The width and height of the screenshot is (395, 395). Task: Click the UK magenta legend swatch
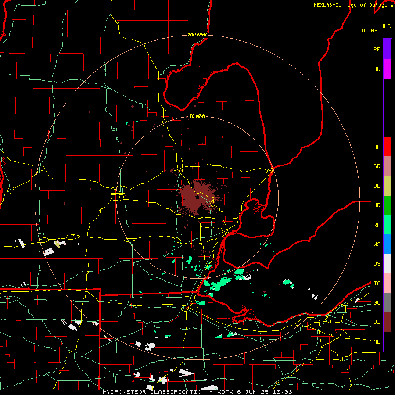coord(388,69)
